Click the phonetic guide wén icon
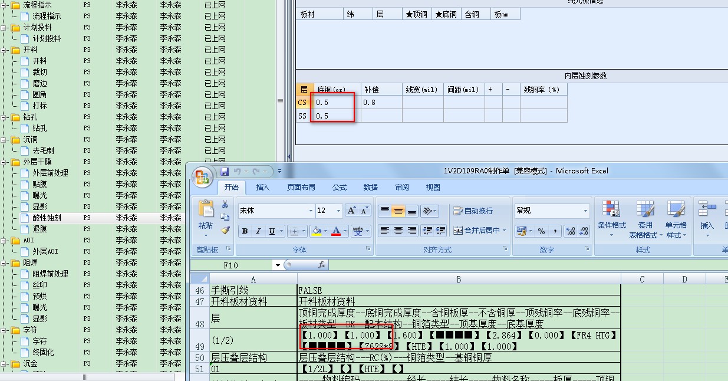Screen dimensions: 728x381 pos(358,231)
